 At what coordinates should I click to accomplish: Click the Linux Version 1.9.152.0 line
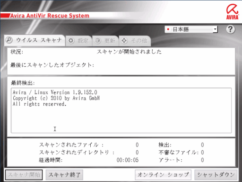click(x=55, y=92)
